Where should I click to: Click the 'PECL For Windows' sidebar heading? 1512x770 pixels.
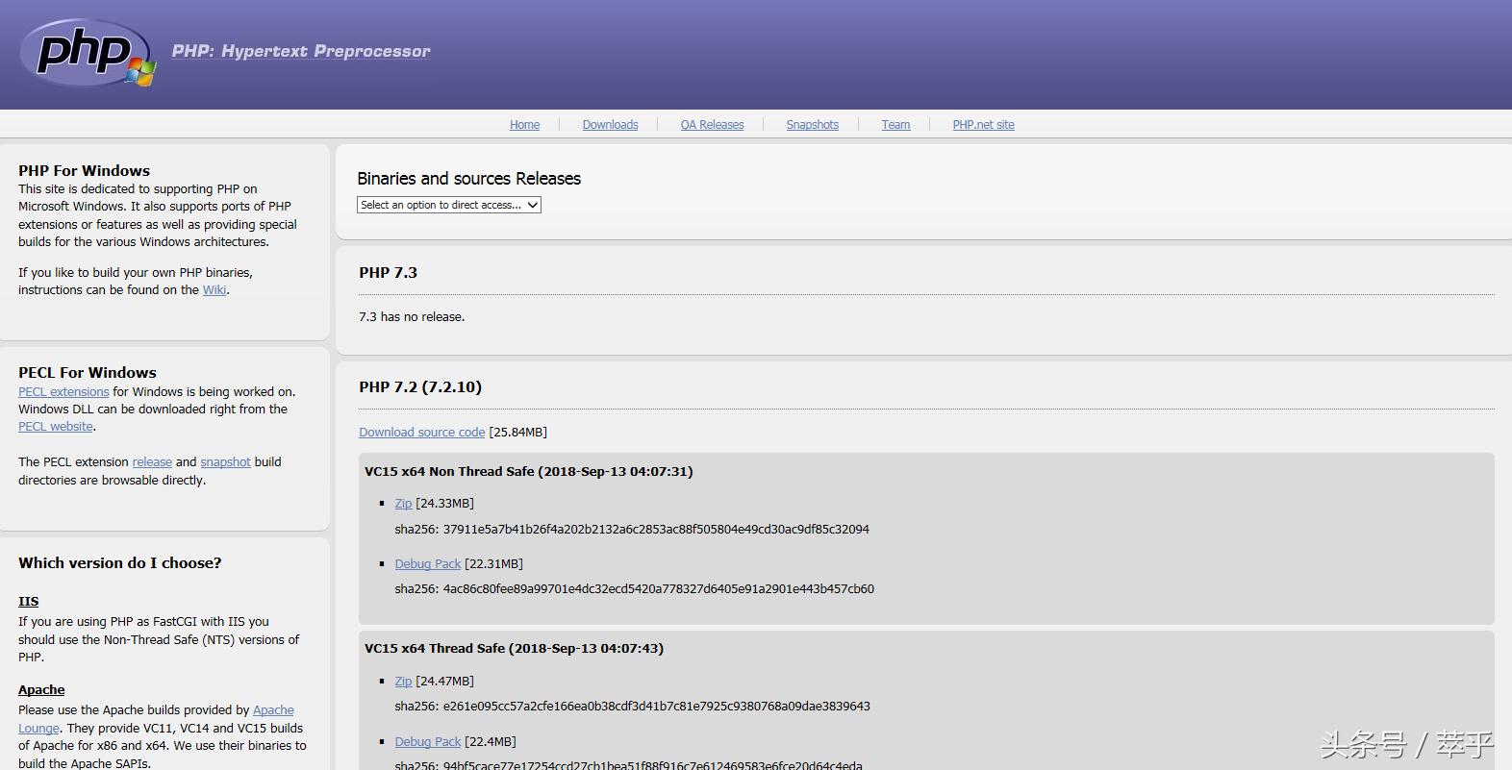click(88, 373)
